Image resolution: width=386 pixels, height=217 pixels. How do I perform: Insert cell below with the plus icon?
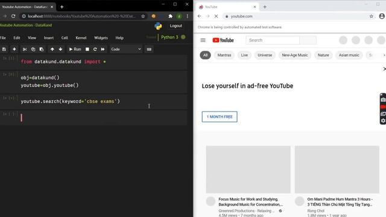(14, 49)
